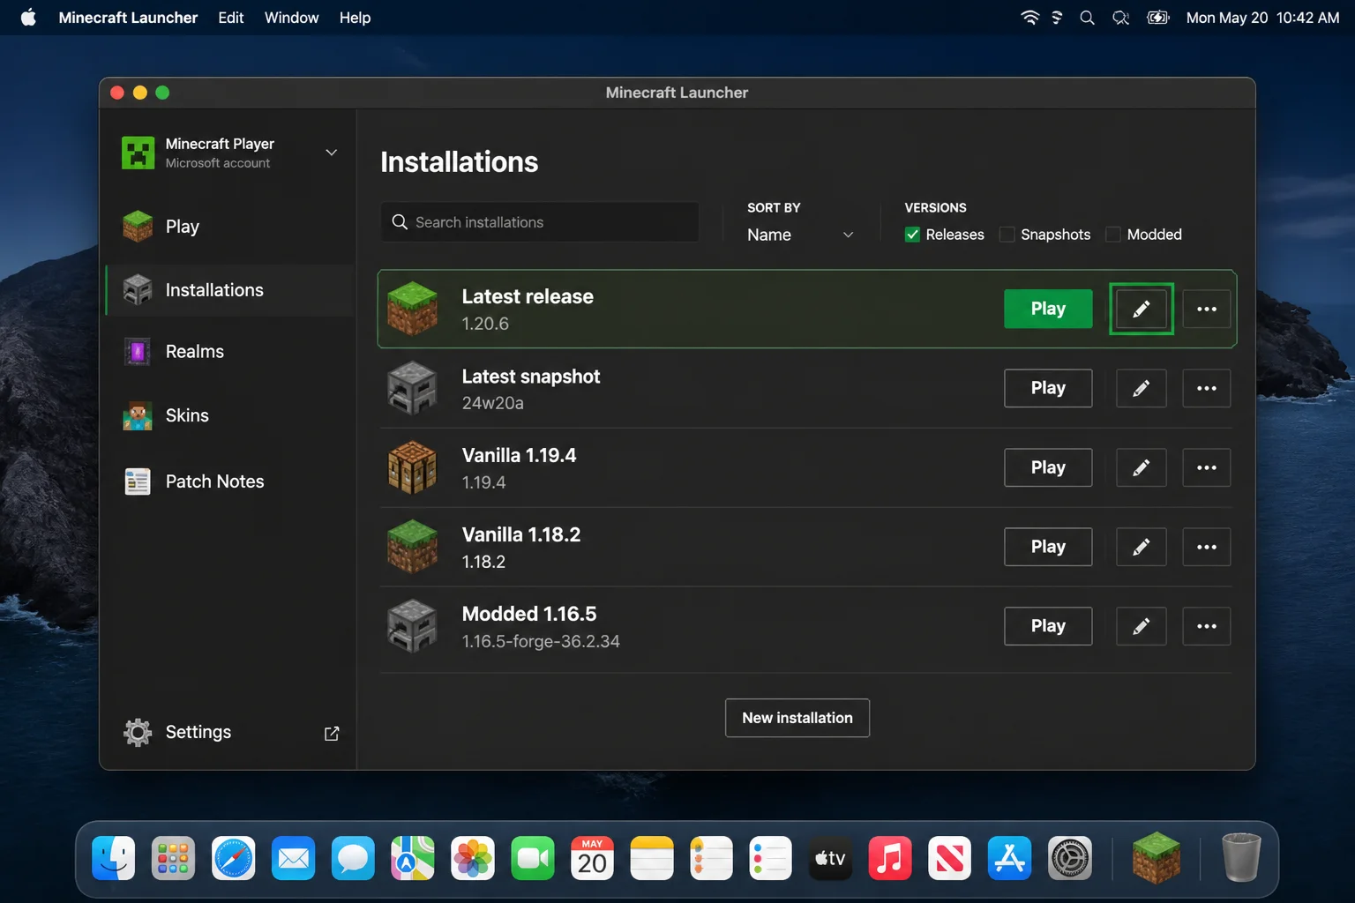Open more options for Latest release
Viewport: 1355px width, 903px height.
pyautogui.click(x=1206, y=309)
